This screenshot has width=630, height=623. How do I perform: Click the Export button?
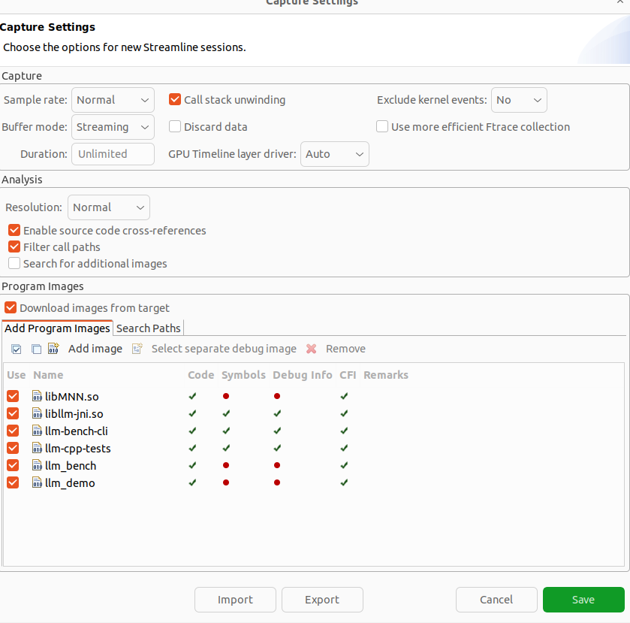[x=322, y=600]
